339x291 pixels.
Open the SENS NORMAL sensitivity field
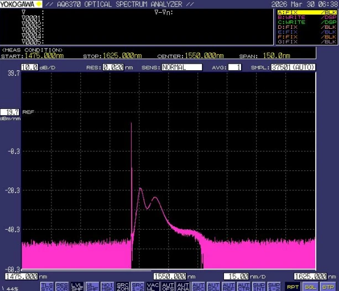pos(181,67)
